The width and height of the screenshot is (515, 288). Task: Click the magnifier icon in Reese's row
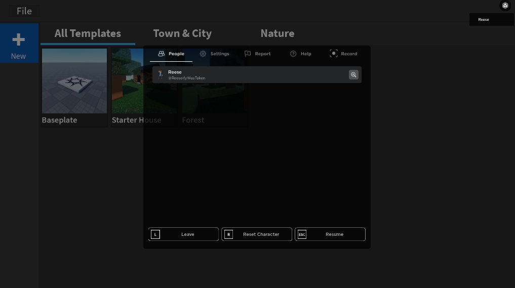coord(353,74)
